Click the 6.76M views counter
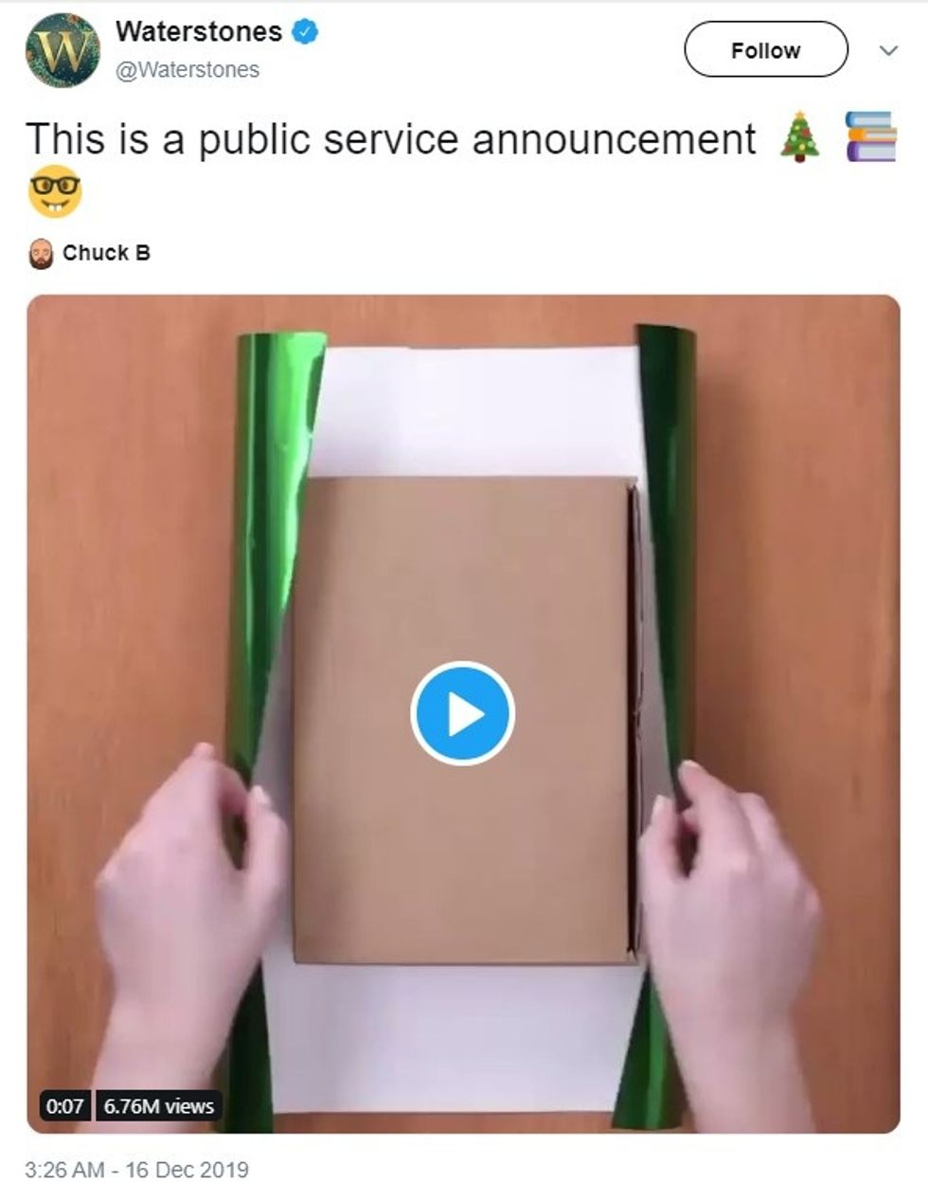The image size is (928, 1182). click(158, 1105)
